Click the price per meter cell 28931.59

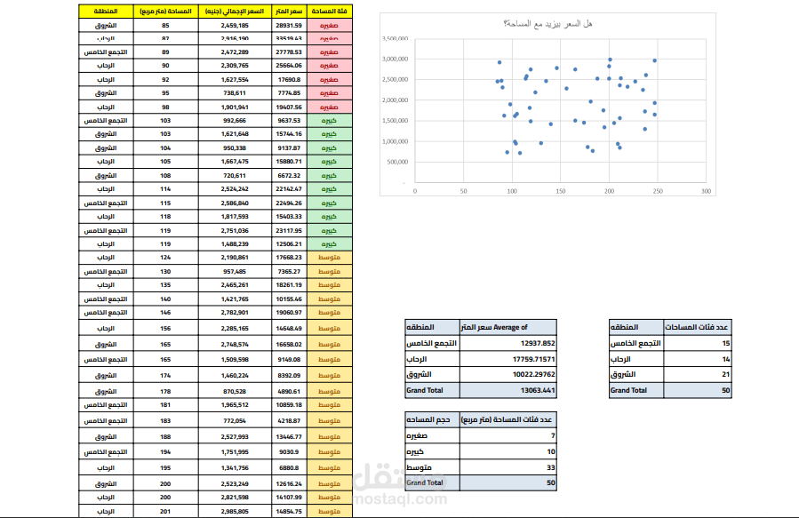coord(289,25)
